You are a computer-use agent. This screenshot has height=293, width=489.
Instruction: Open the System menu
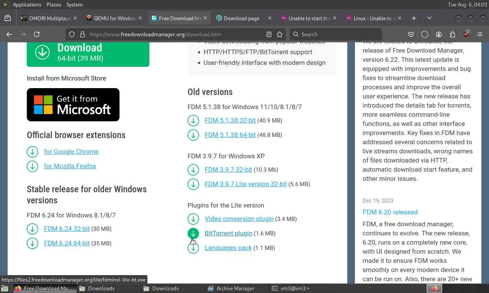coord(74,5)
